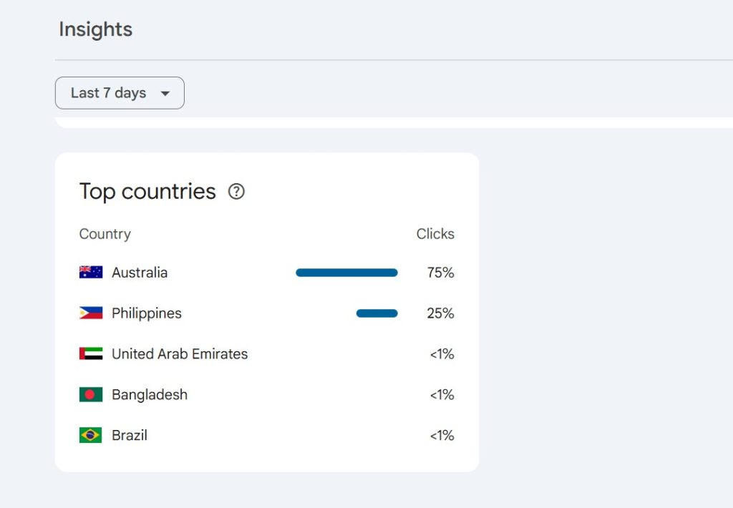This screenshot has height=508, width=733.
Task: Click Australia's 75% clicks value
Action: point(441,273)
